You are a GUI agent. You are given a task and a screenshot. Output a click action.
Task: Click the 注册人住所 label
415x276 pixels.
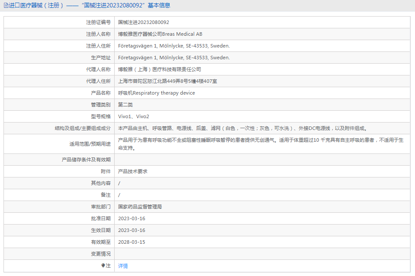click(x=99, y=46)
